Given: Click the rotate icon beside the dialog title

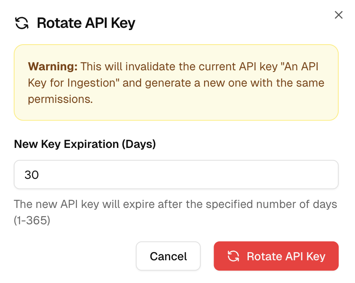Looking at the screenshot, I should pyautogui.click(x=22, y=23).
